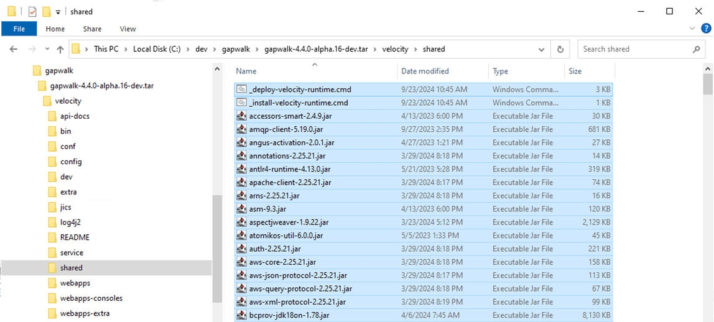The height and width of the screenshot is (322, 714).
Task: Click the Properties quick access icon in title bar
Action: pos(32,12)
